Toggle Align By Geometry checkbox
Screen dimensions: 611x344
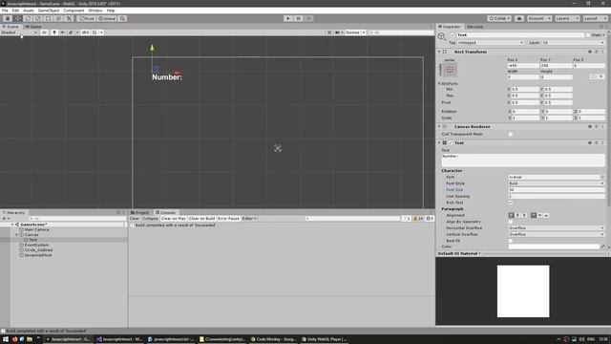[511, 222]
